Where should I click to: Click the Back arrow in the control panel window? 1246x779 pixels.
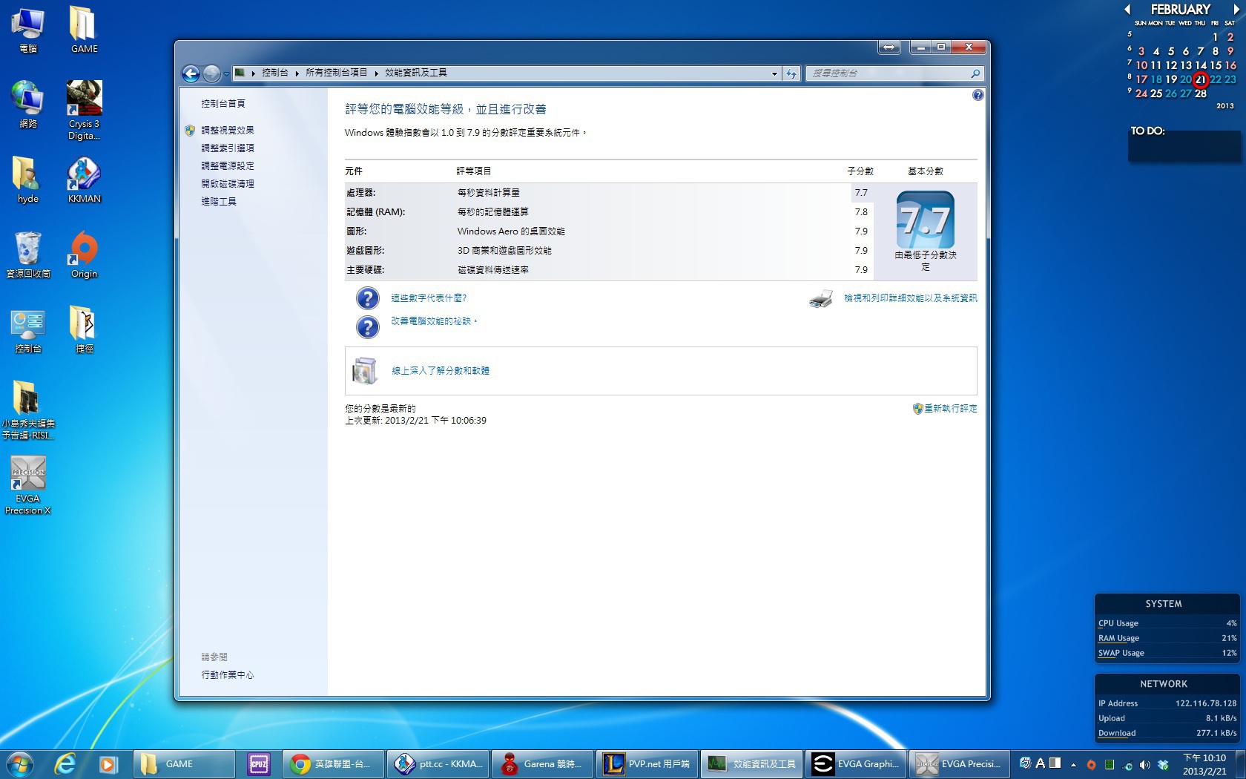point(191,73)
